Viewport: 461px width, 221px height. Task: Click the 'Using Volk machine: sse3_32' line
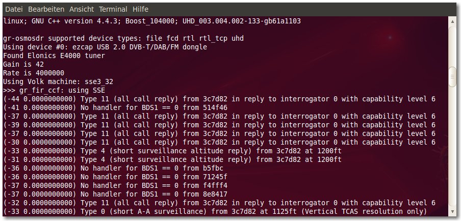click(58, 81)
